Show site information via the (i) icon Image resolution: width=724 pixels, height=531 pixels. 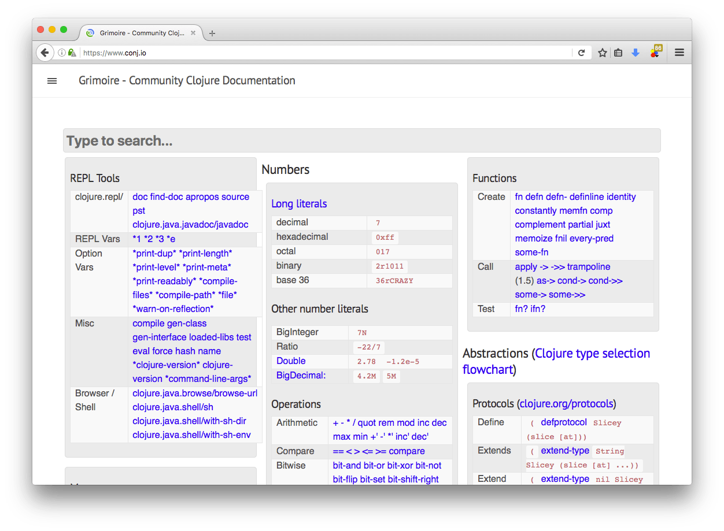coord(62,53)
